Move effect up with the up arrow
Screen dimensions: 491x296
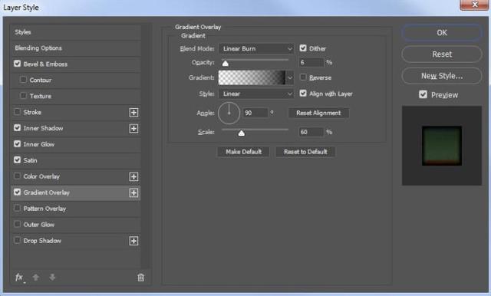36,278
